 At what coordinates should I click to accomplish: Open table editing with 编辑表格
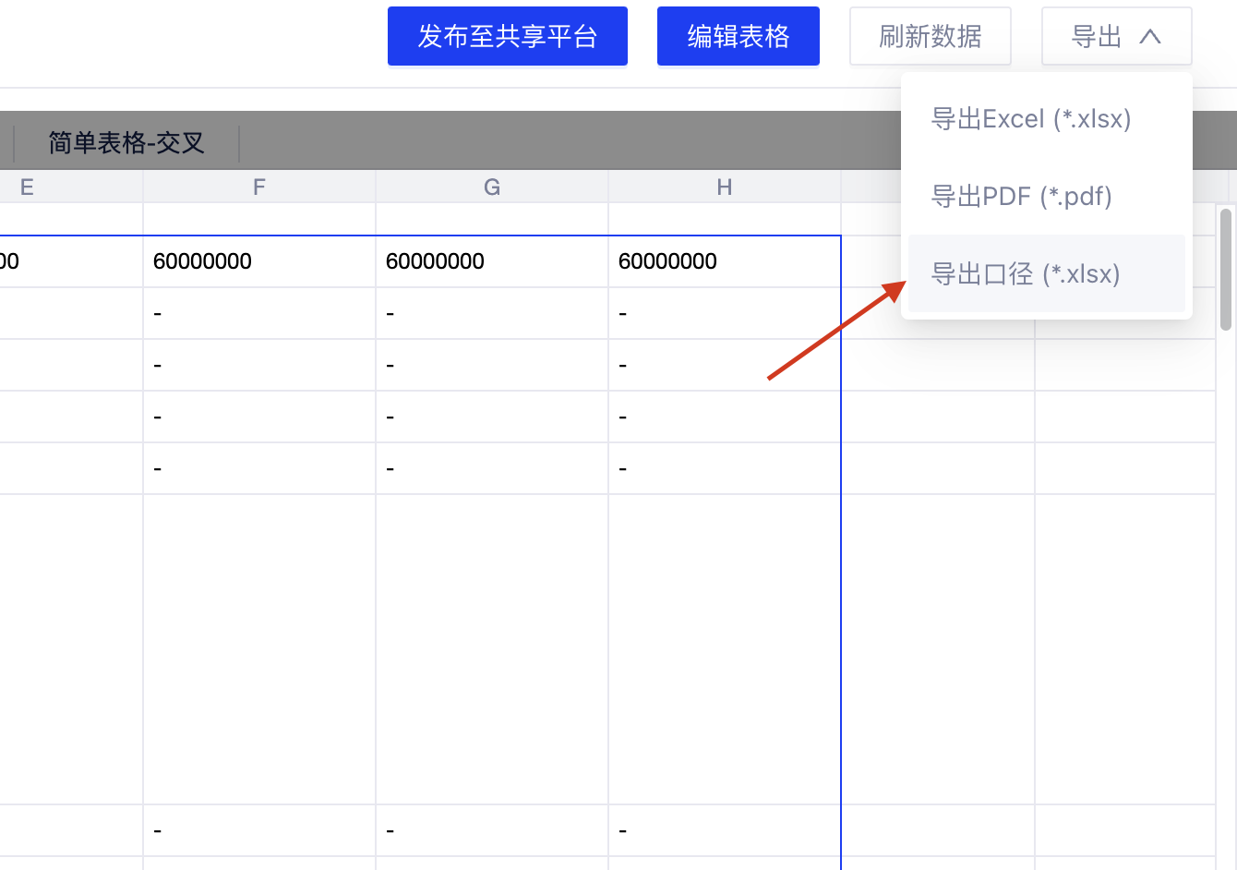[x=738, y=37]
